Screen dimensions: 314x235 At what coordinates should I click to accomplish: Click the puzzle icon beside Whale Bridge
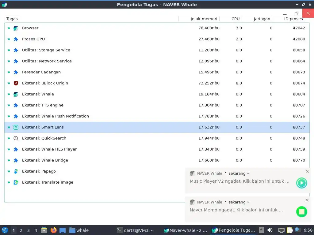16,160
